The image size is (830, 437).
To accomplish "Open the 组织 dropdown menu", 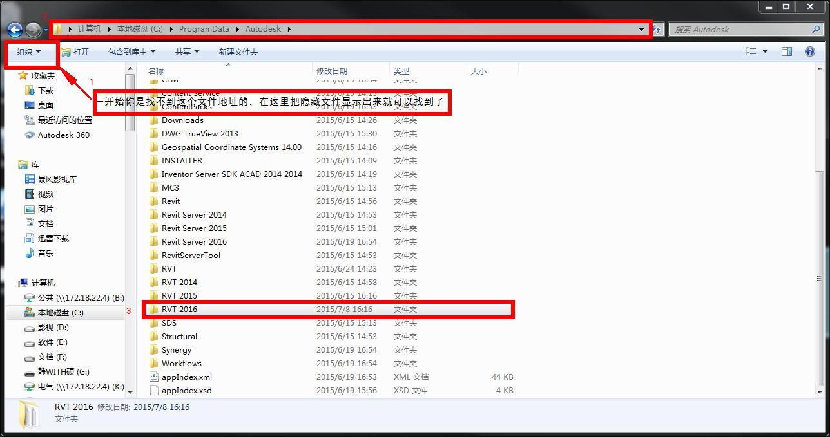I will tap(28, 51).
